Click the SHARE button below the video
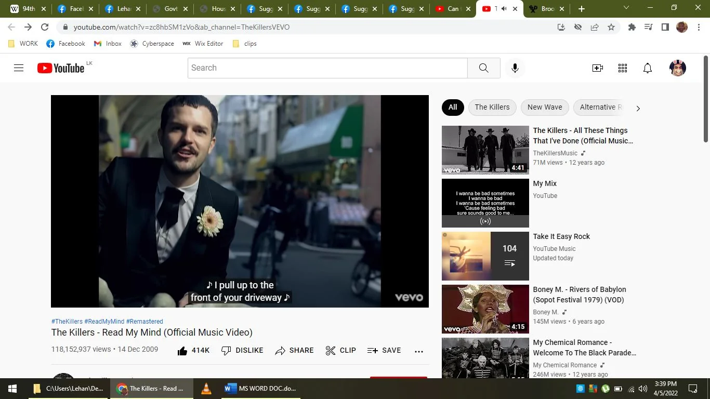The width and height of the screenshot is (710, 399). tap(294, 351)
